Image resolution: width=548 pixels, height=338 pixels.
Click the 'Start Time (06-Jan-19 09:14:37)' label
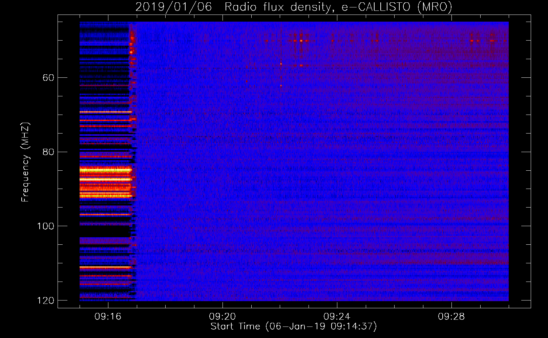coord(294,327)
